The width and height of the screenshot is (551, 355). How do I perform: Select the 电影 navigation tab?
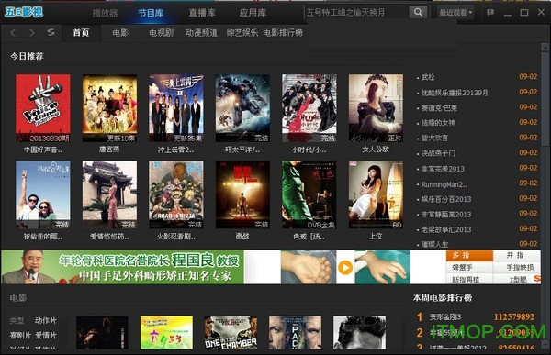pos(120,33)
